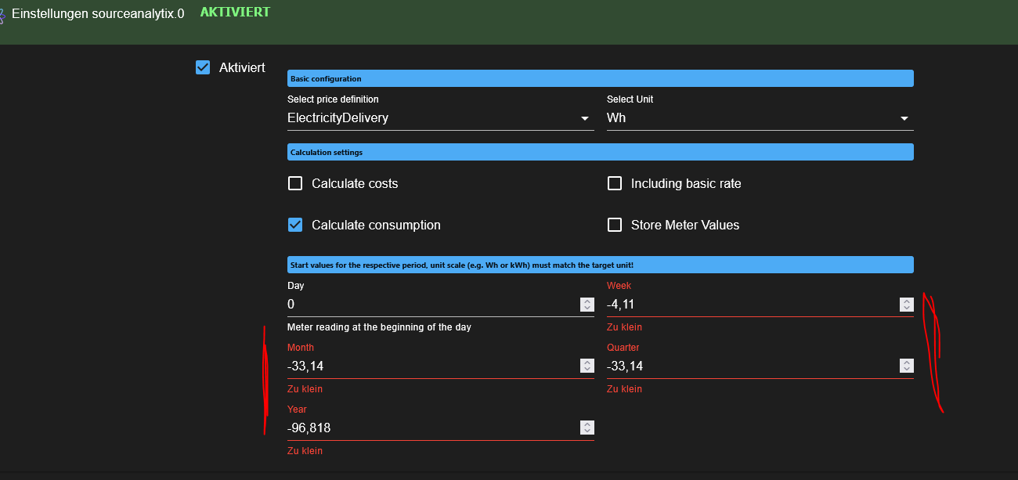Select the Month start value input
Viewport: 1018px width, 480px height.
(431, 366)
